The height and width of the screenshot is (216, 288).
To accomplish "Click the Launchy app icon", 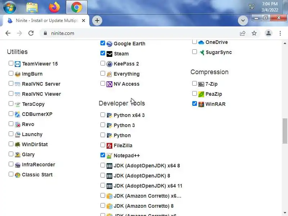I will click(18, 135).
